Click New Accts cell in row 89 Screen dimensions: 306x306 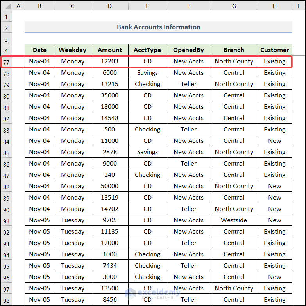pos(188,197)
